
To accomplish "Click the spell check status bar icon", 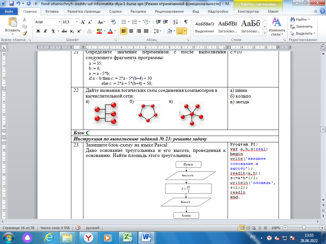I will pyautogui.click(x=78, y=228).
